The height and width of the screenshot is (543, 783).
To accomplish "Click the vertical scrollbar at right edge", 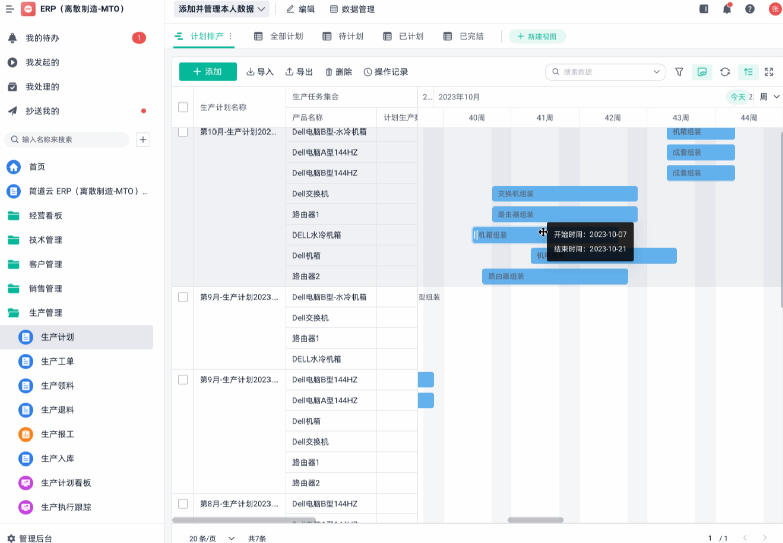I will tap(781, 219).
